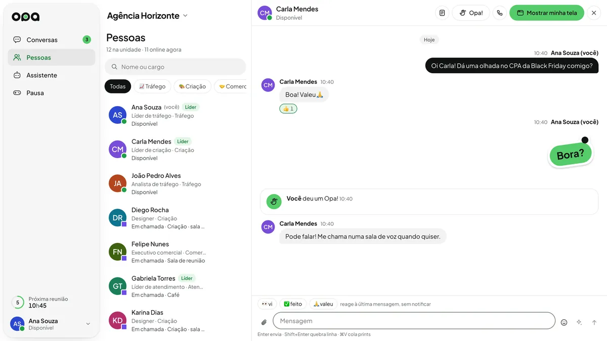The image size is (607, 341).
Task: Send message with arrow icon
Action: (594, 322)
